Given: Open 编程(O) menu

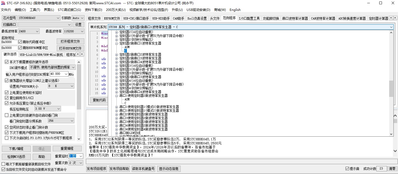Looking at the screenshot, I should click(20, 10).
